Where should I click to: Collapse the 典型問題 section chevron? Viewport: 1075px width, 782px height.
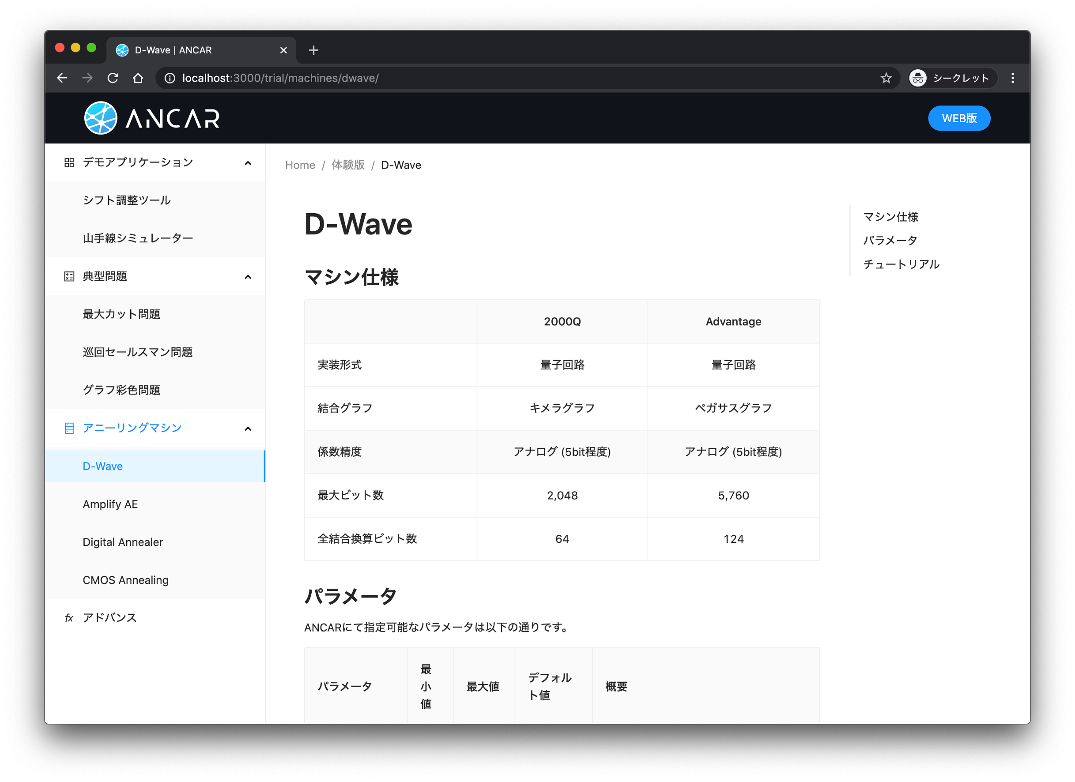(247, 277)
